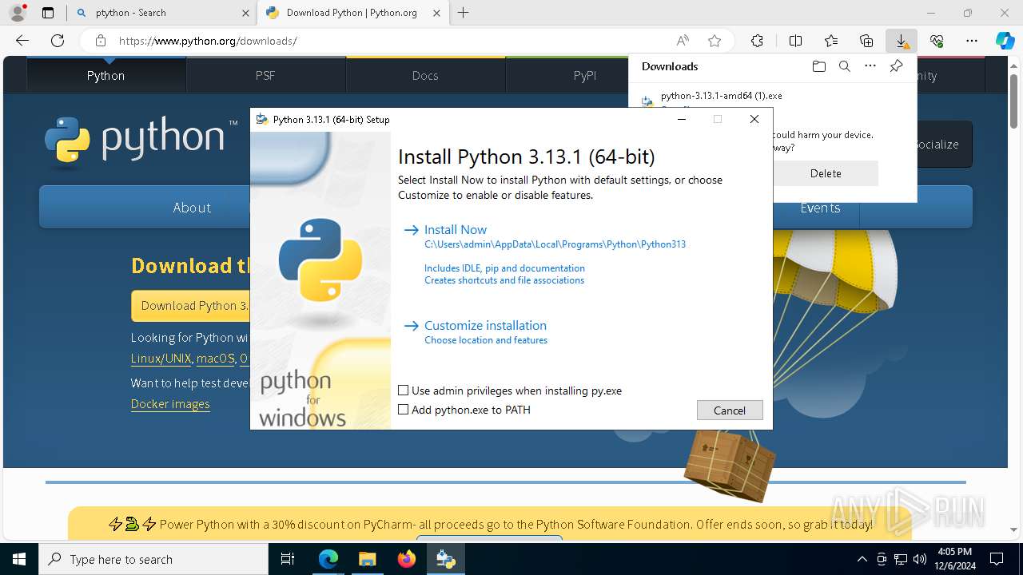1023x575 pixels.
Task: Close the Python Setup window
Action: pos(754,119)
